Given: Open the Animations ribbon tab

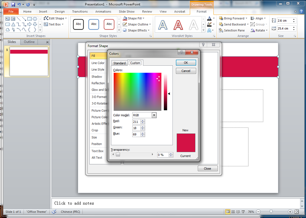Looking at the screenshot, I should coord(103,12).
